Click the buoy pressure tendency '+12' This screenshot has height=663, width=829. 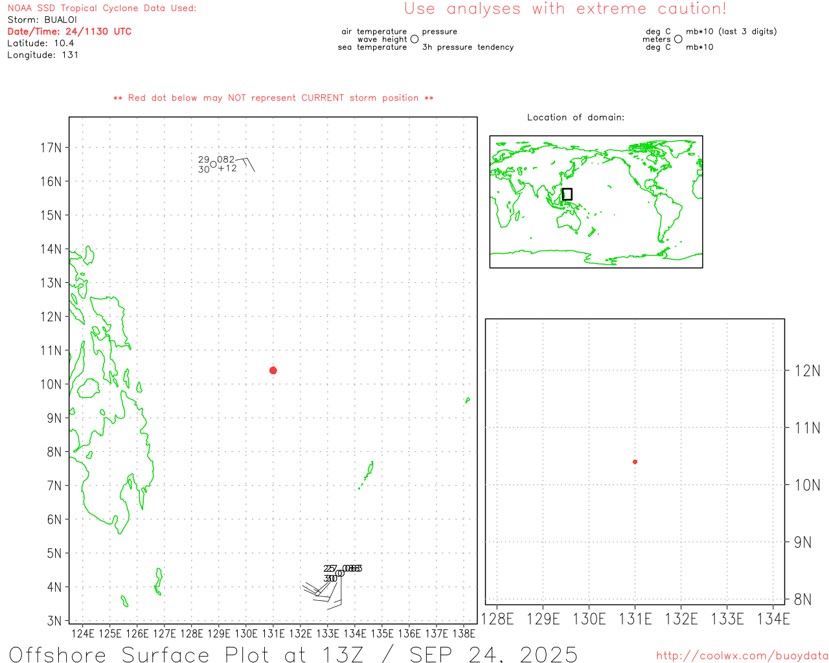[x=227, y=168]
